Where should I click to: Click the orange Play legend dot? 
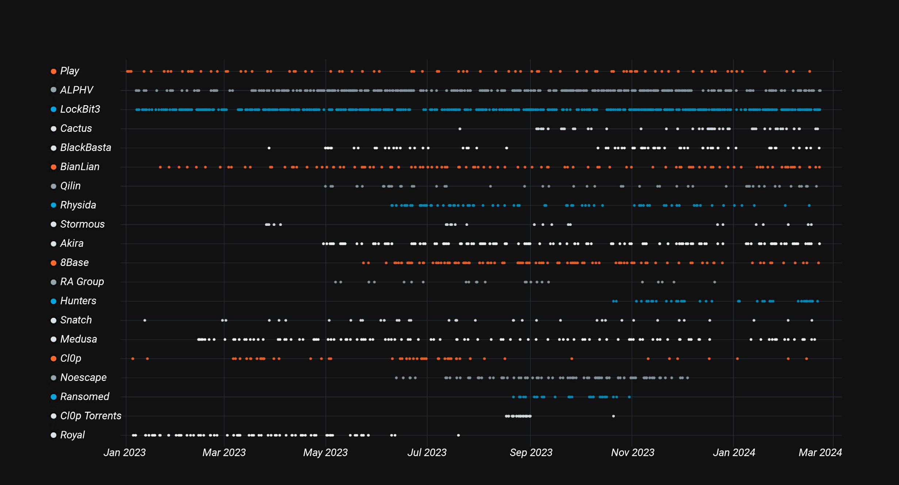tap(53, 71)
